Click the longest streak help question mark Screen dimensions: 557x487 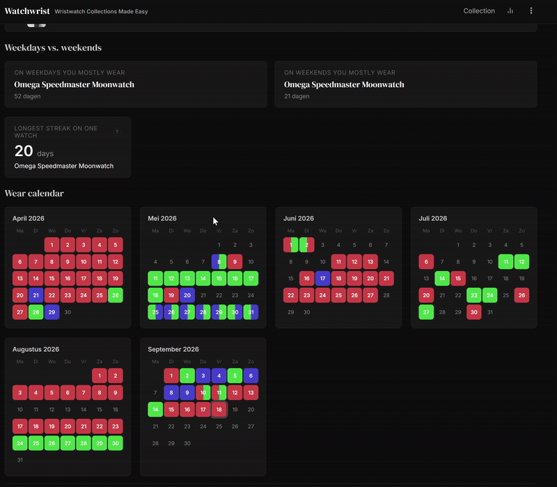[x=116, y=132]
